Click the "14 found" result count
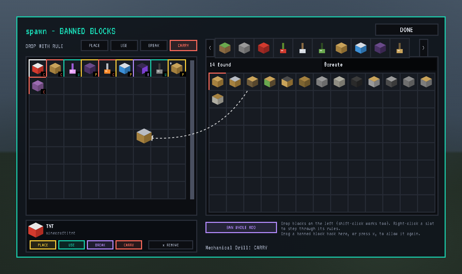462x274 pixels. 220,65
